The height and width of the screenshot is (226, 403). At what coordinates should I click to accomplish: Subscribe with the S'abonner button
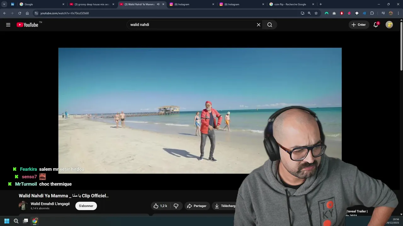click(x=86, y=206)
